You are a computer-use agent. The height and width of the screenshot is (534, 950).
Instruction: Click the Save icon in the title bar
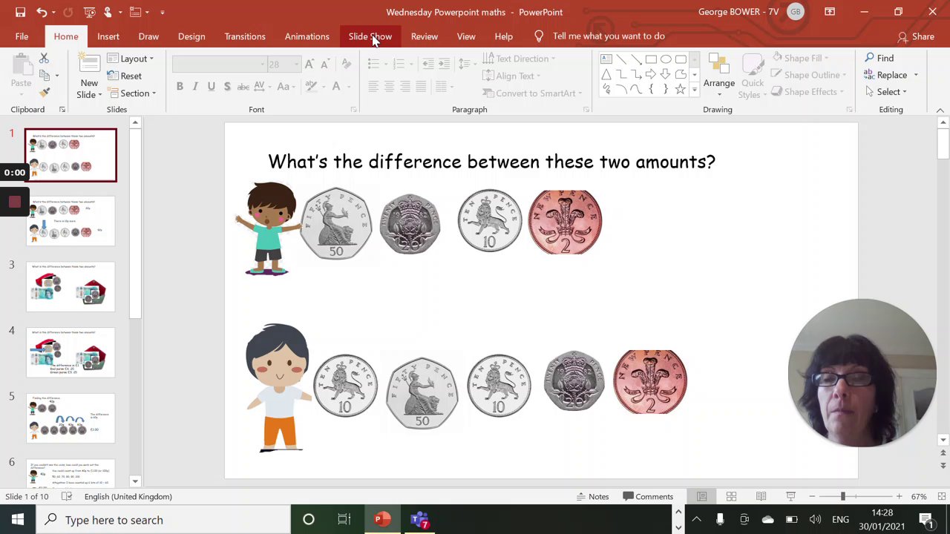(x=21, y=12)
